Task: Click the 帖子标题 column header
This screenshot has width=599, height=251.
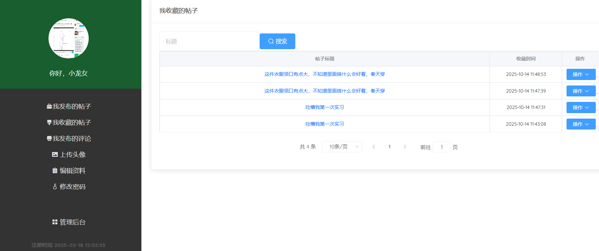Action: [325, 59]
